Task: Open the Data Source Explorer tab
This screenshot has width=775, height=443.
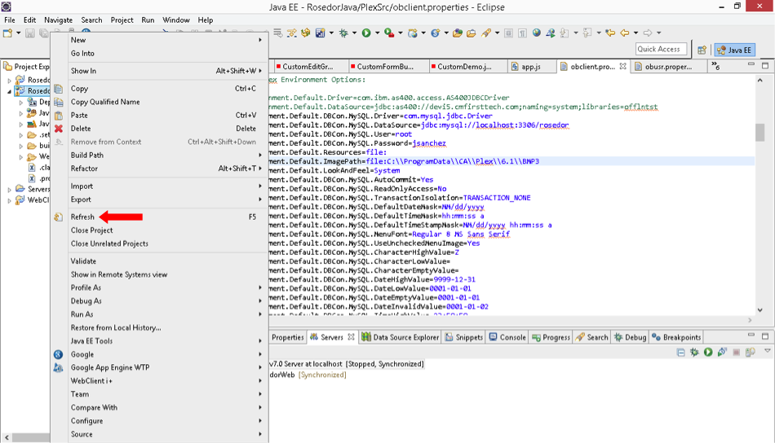Action: coord(405,337)
